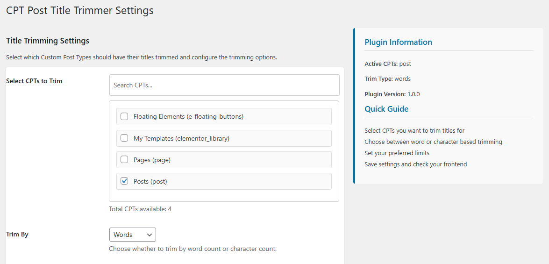Click the My Templates (elementor_library) label text

[181, 138]
